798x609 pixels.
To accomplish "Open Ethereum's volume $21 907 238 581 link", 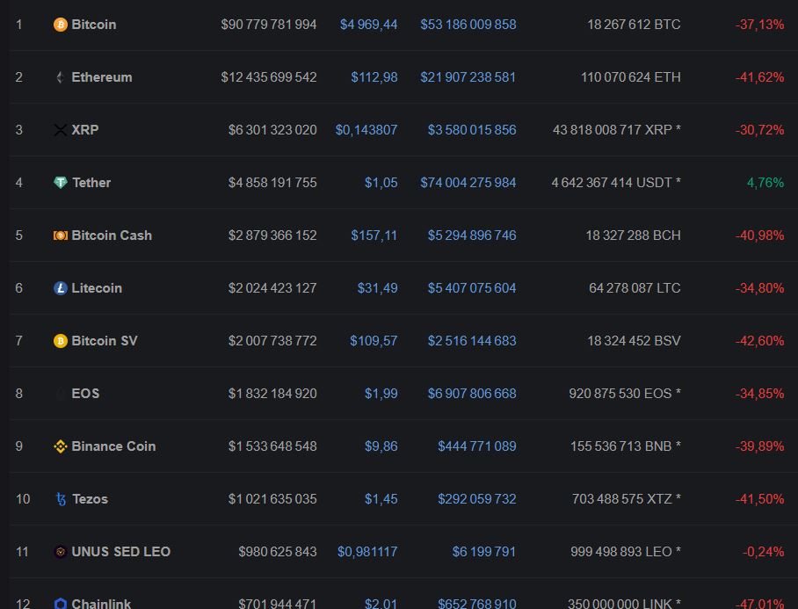I will click(468, 76).
